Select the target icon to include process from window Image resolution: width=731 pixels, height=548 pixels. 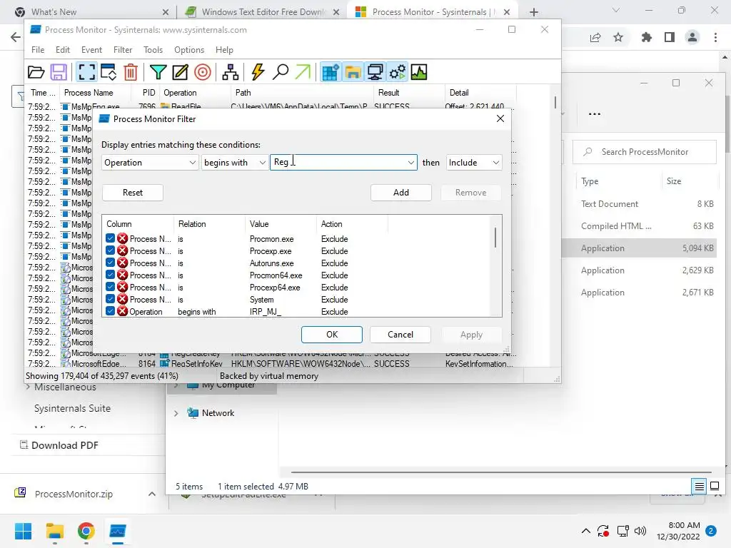coord(202,72)
